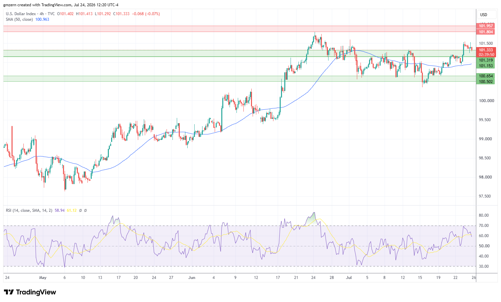Click the May label on time axis

pos(43,278)
